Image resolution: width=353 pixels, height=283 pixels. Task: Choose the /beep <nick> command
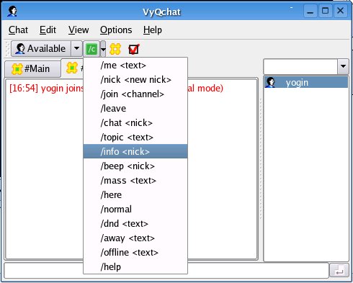pyautogui.click(x=135, y=166)
